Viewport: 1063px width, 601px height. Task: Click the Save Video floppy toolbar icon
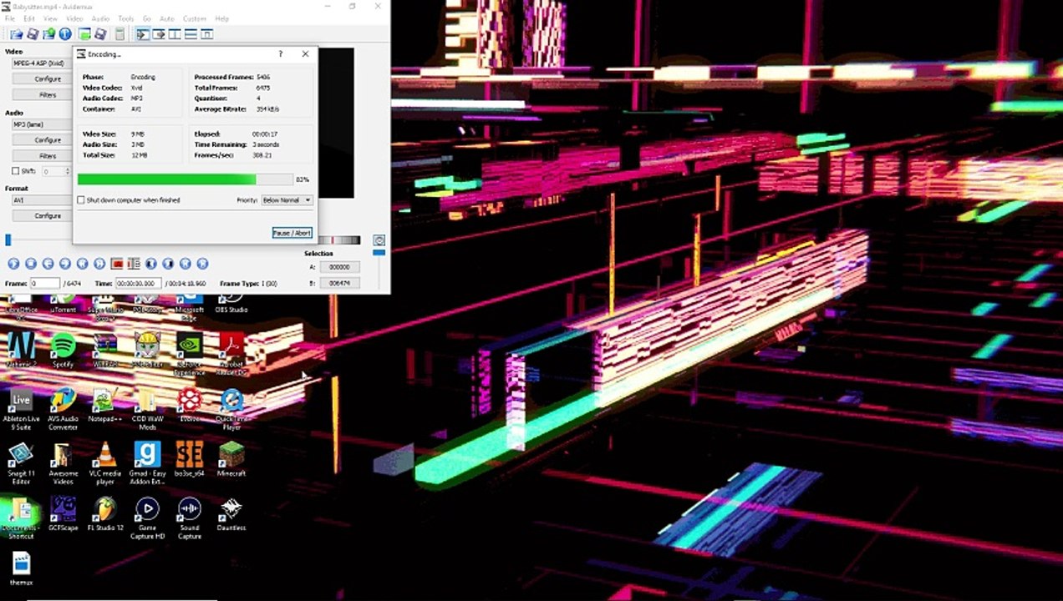[x=33, y=34]
